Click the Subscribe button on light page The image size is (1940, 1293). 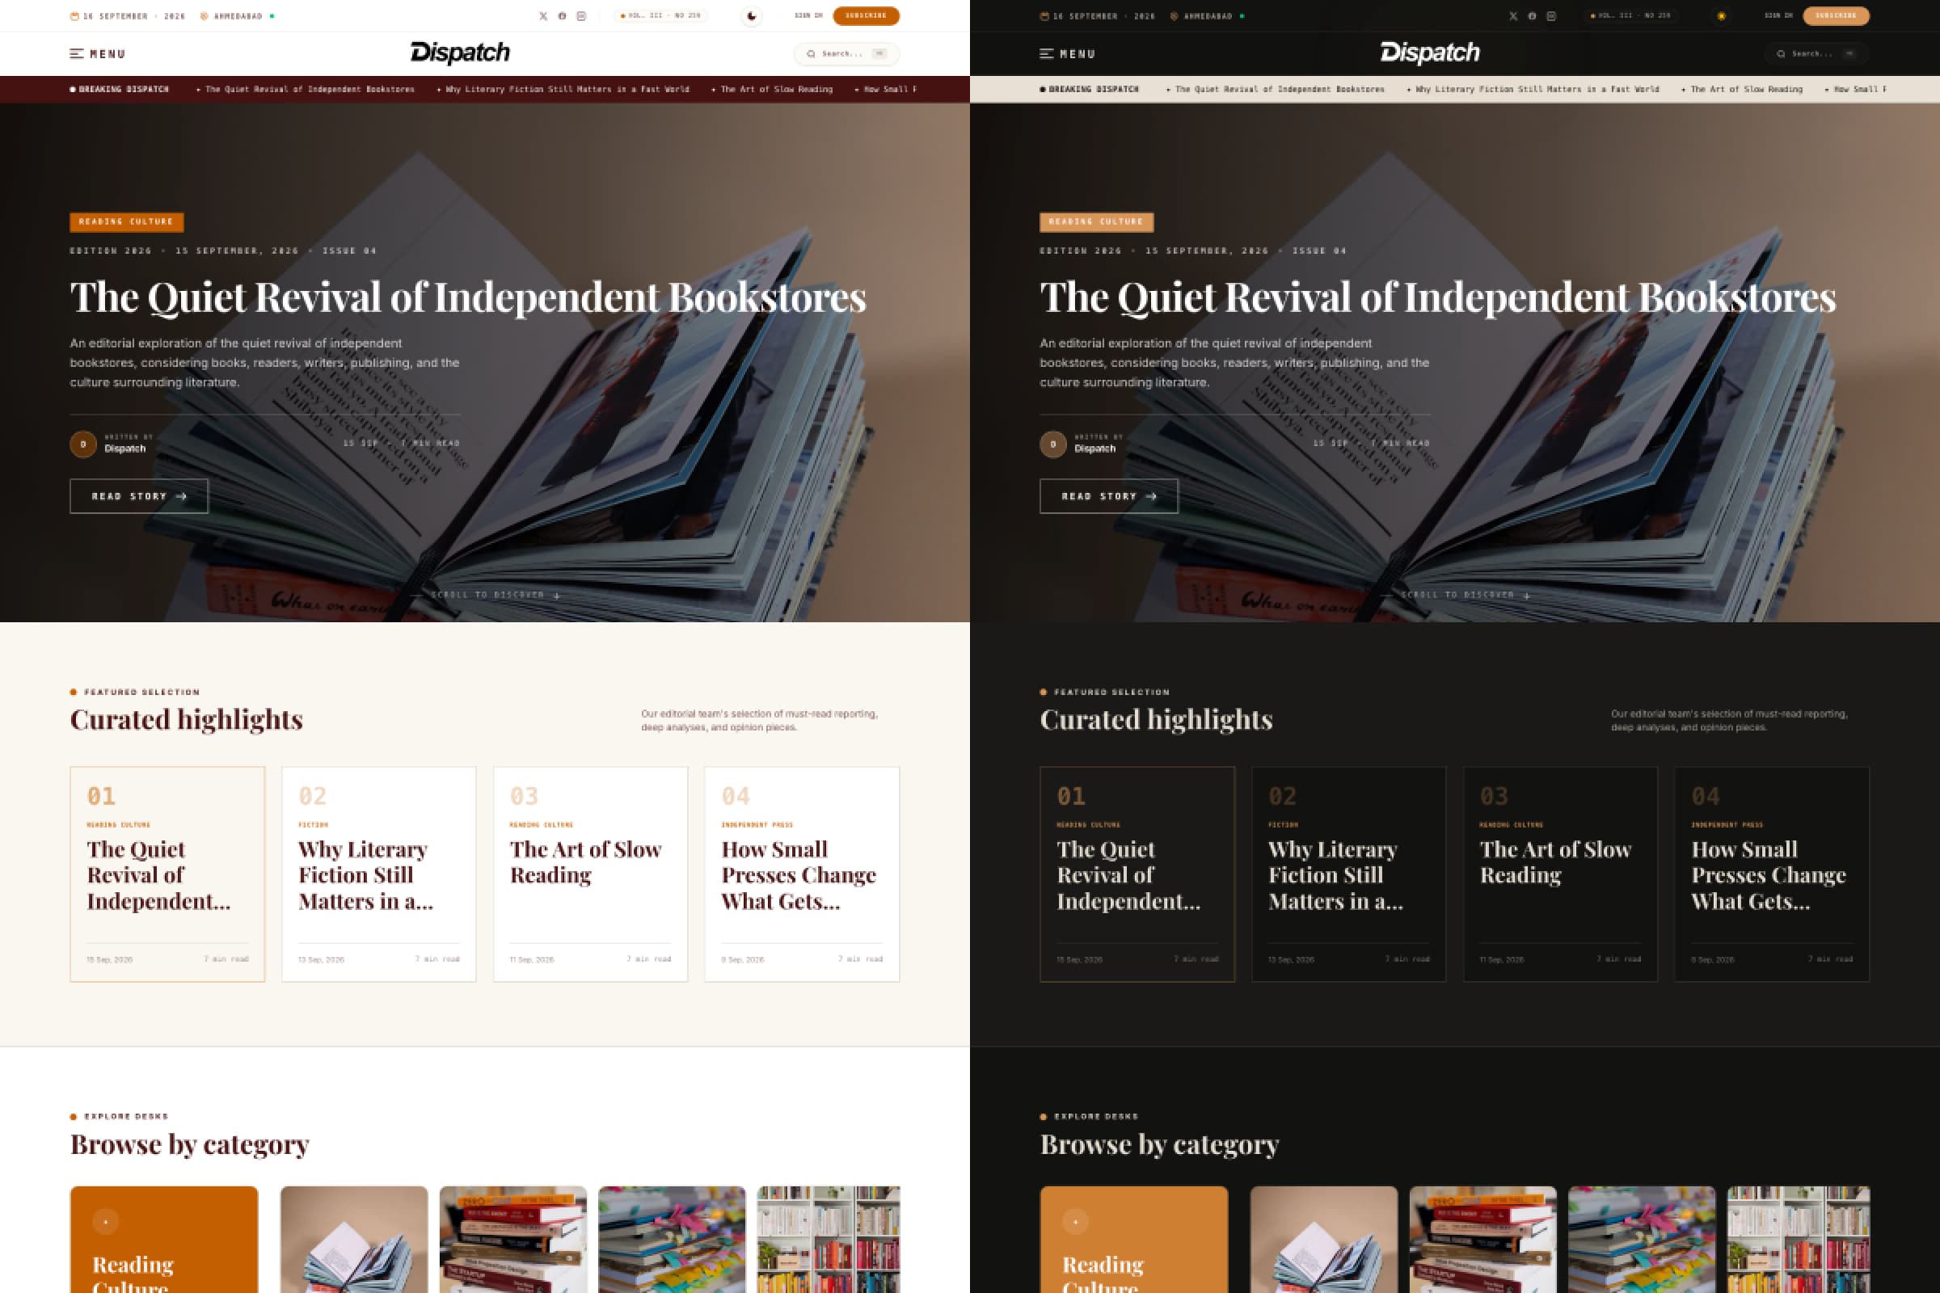click(x=866, y=15)
